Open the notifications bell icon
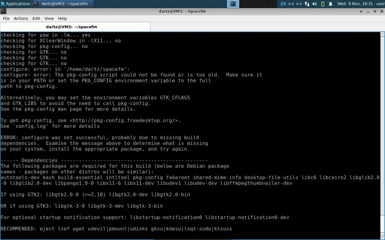This screenshot has width=385, height=240. coord(331,4)
